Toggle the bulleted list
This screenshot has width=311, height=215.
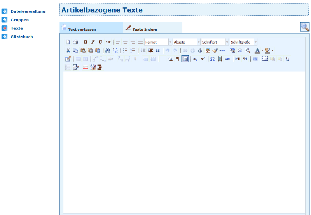tap(125, 51)
